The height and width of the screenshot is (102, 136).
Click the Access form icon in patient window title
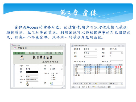point(72,45)
